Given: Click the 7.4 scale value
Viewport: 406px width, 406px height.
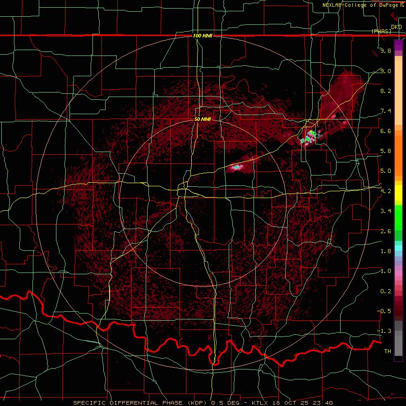Looking at the screenshot, I should click(x=386, y=111).
